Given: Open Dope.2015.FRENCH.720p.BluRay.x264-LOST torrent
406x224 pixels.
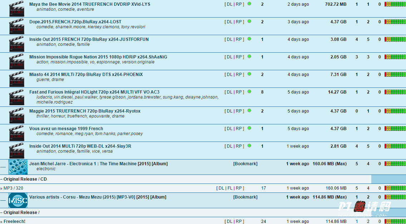Looking at the screenshot, I should (75, 22).
